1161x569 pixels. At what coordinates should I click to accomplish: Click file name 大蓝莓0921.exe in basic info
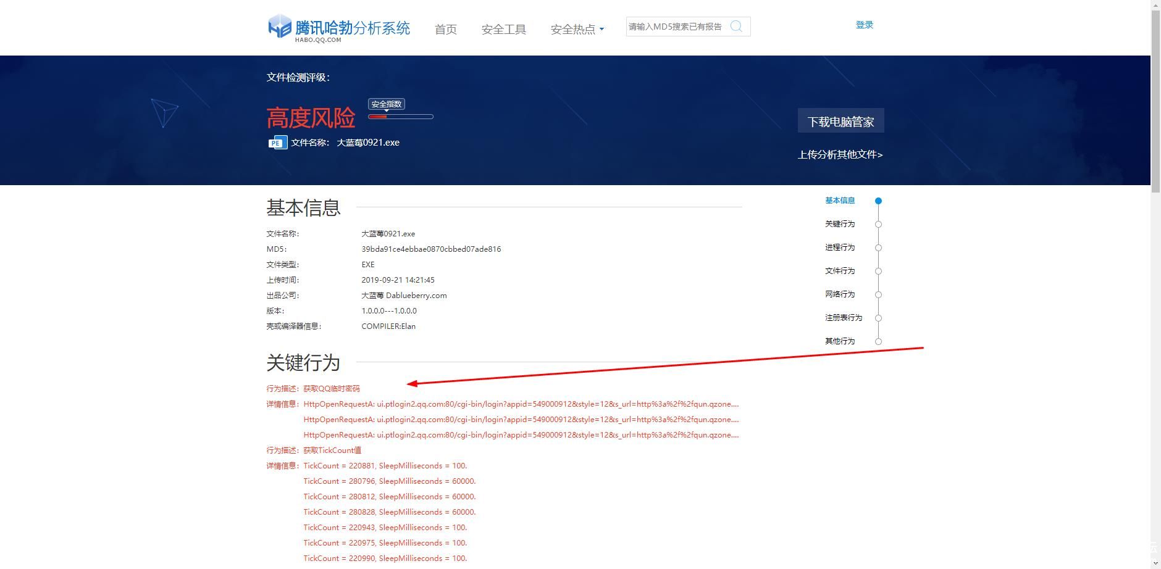388,234
